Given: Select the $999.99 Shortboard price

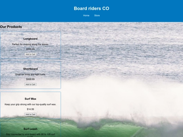Looking at the screenshot, I should pyautogui.click(x=30, y=79).
